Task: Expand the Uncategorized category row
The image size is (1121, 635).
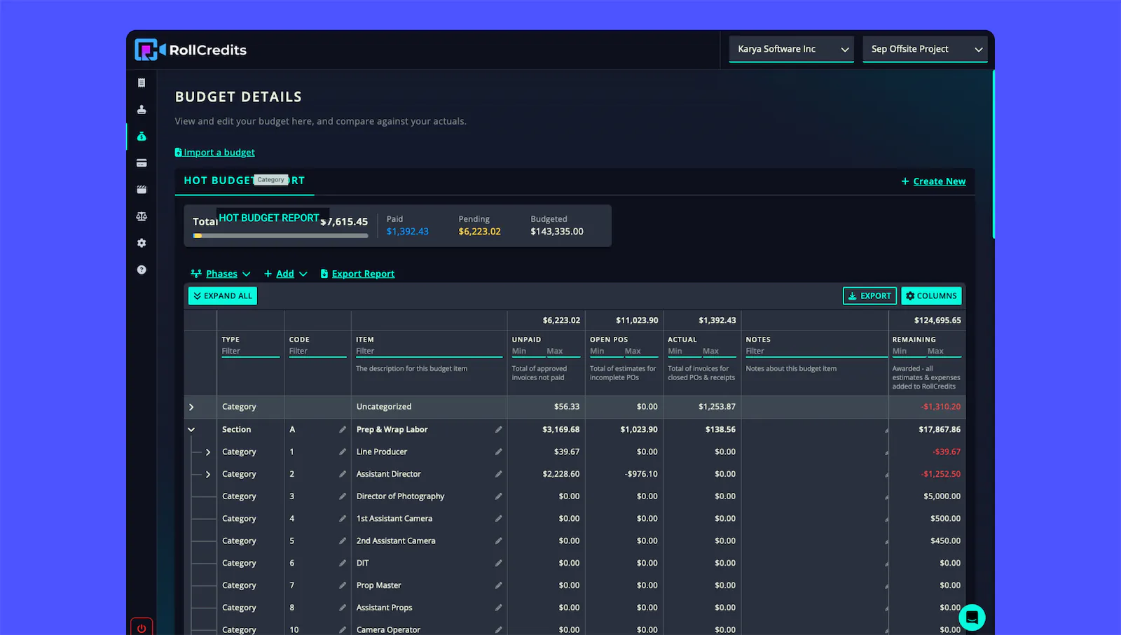Action: (191, 407)
